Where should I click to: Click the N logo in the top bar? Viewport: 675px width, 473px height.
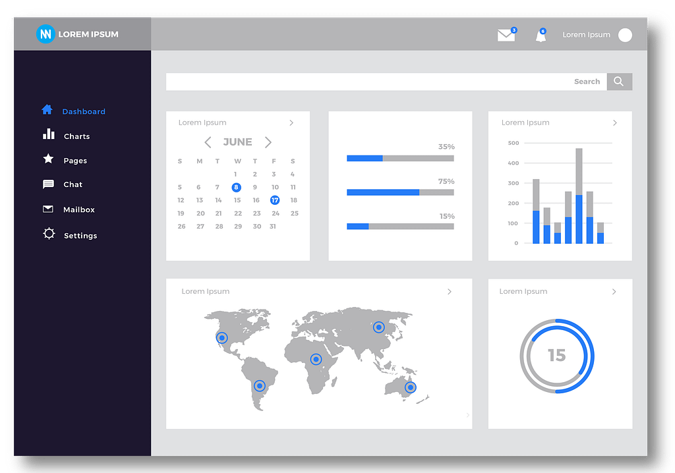[45, 34]
